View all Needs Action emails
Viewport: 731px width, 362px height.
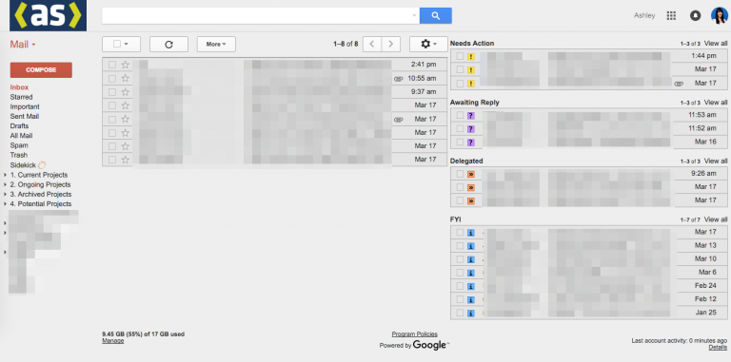716,44
